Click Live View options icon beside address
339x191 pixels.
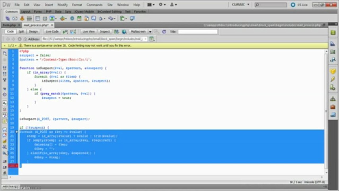[x=152, y=39]
